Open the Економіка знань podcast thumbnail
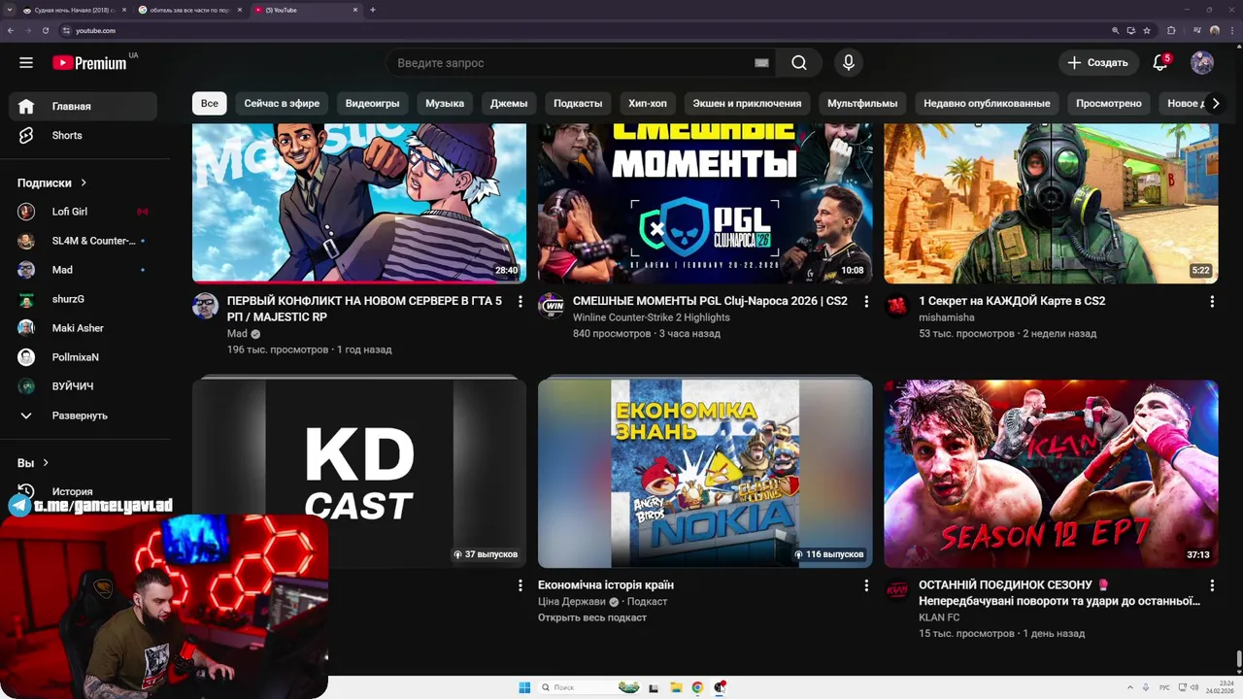Viewport: 1243px width, 699px height. coord(705,474)
